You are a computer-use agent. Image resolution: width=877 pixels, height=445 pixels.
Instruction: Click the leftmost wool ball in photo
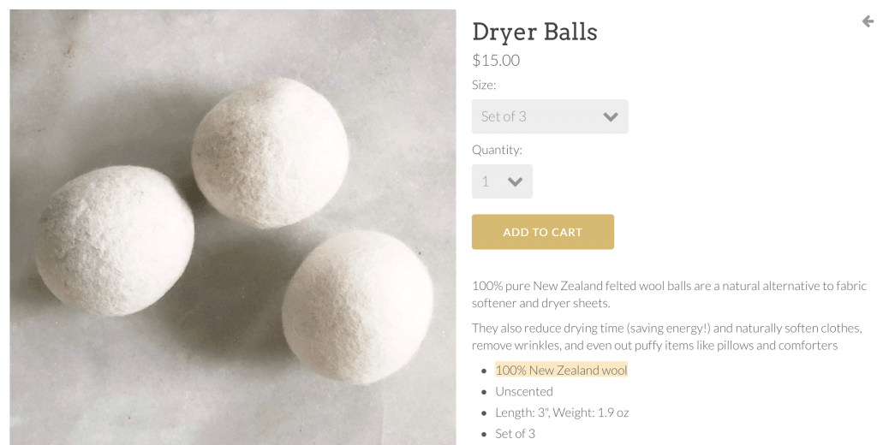pos(115,240)
